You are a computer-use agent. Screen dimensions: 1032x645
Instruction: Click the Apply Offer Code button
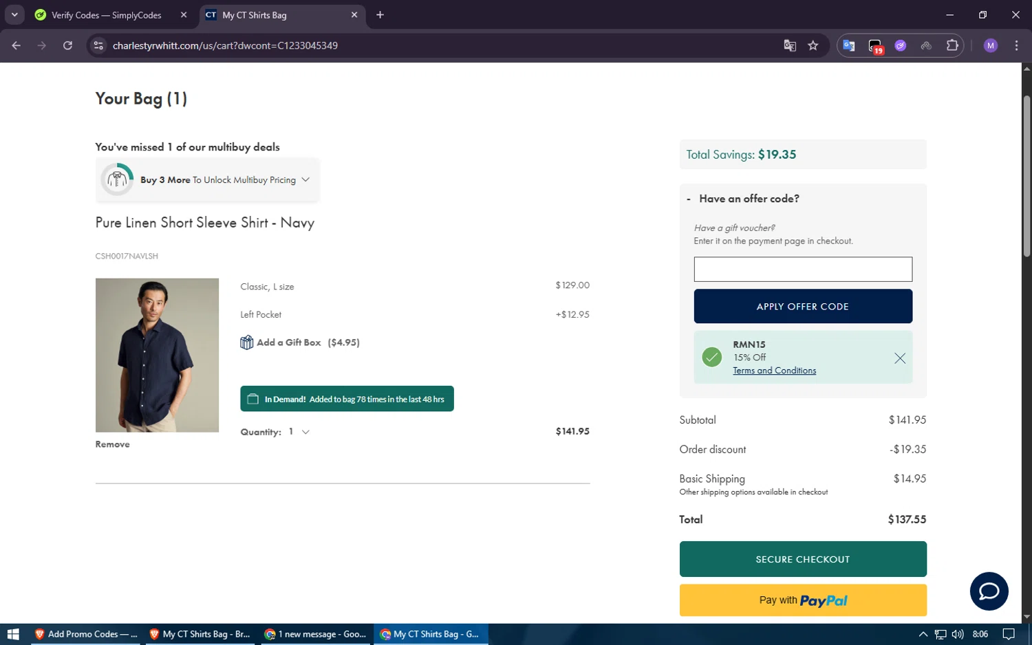click(803, 306)
